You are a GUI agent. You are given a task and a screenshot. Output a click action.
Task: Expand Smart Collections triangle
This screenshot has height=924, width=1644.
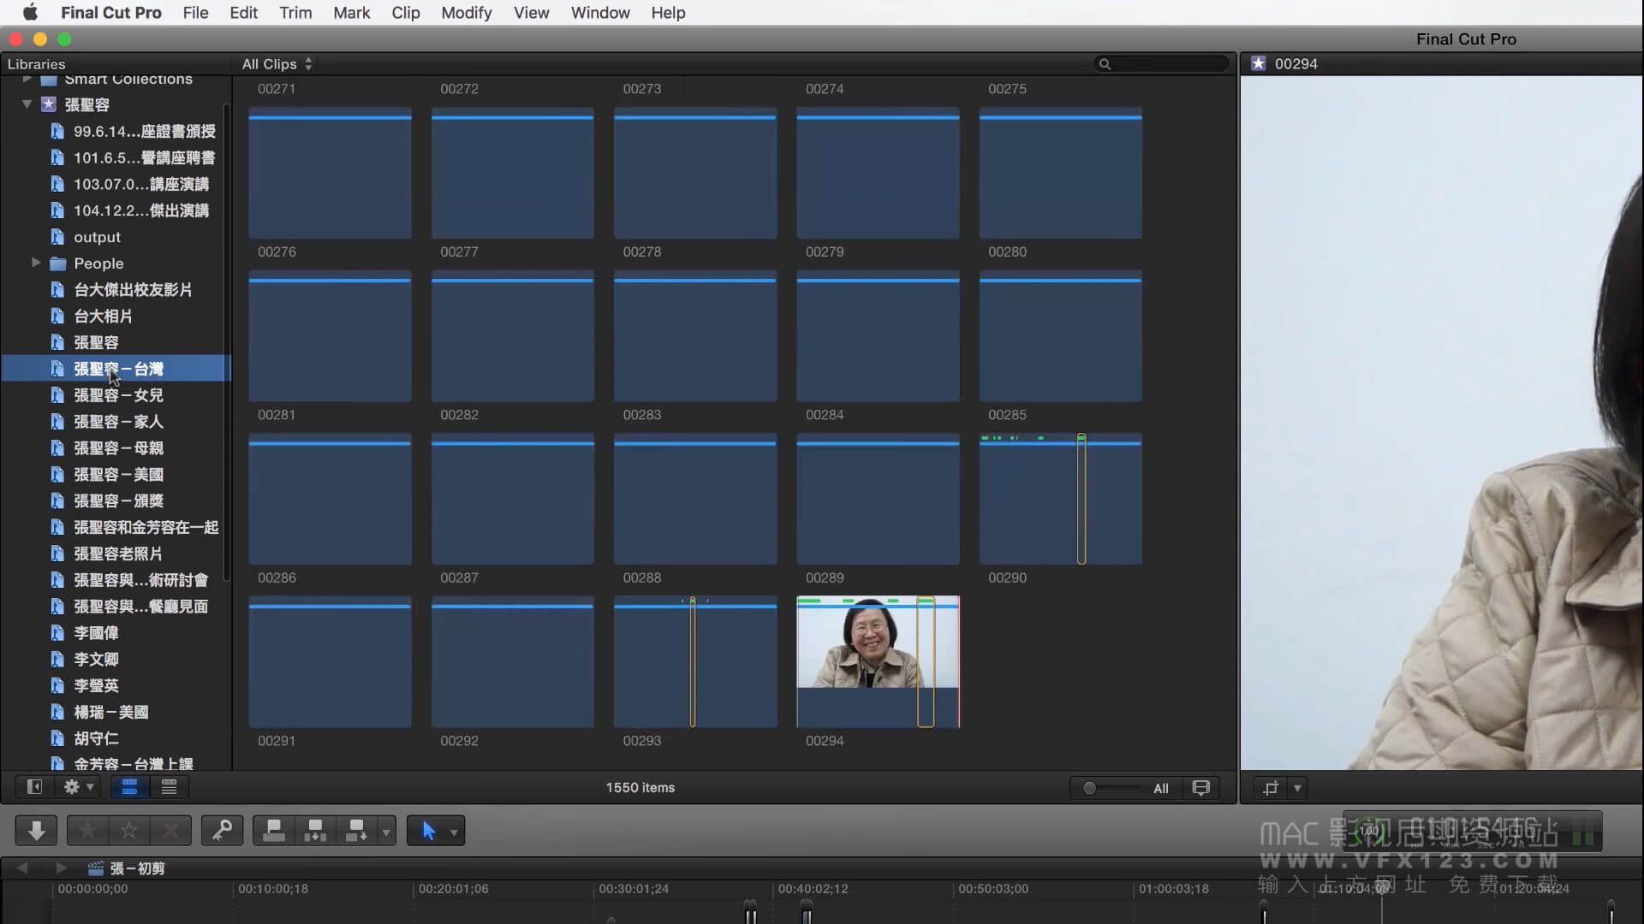click(27, 79)
